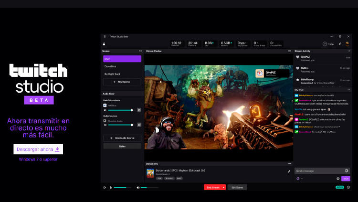Open My Chat three-dot options
This screenshot has width=358, height=202.
coord(348,90)
